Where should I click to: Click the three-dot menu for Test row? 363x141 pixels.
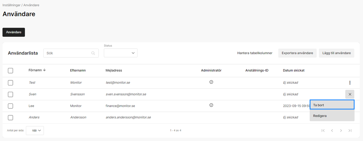(x=350, y=83)
